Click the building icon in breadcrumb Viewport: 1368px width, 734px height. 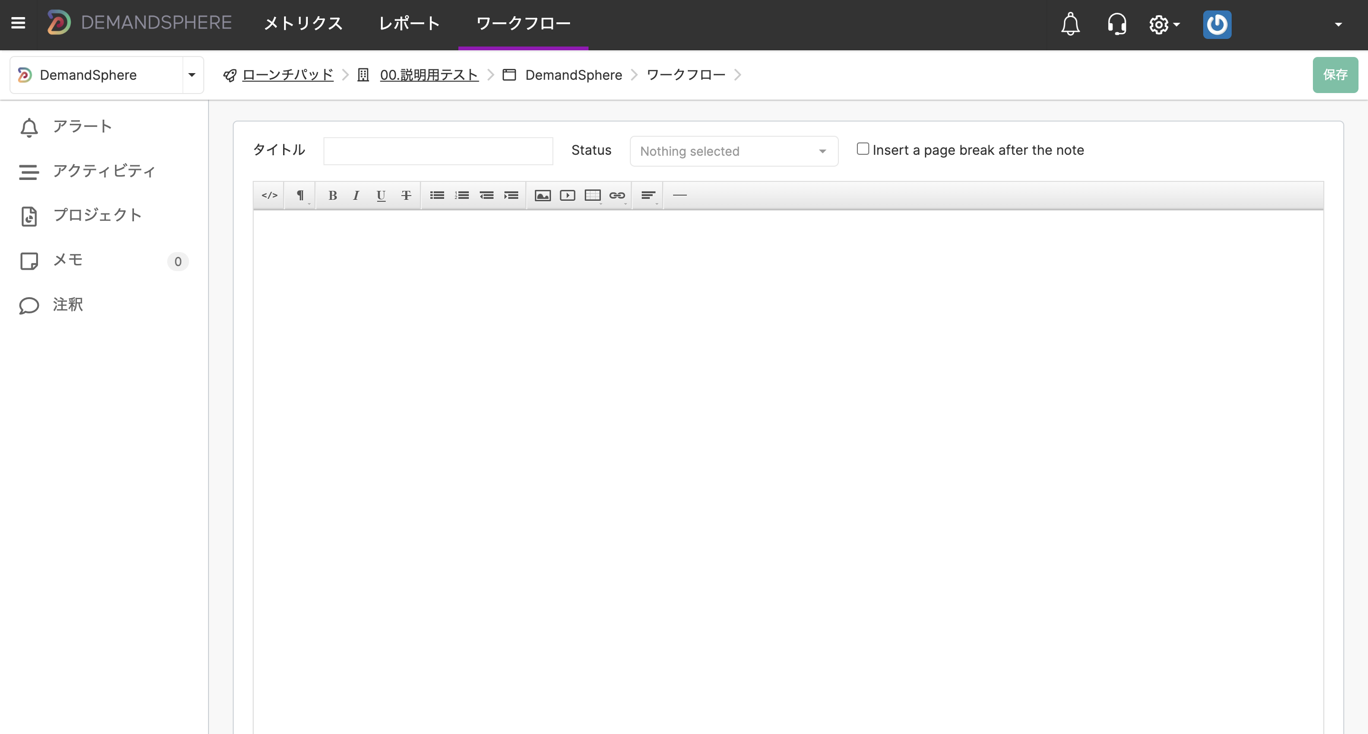(363, 75)
